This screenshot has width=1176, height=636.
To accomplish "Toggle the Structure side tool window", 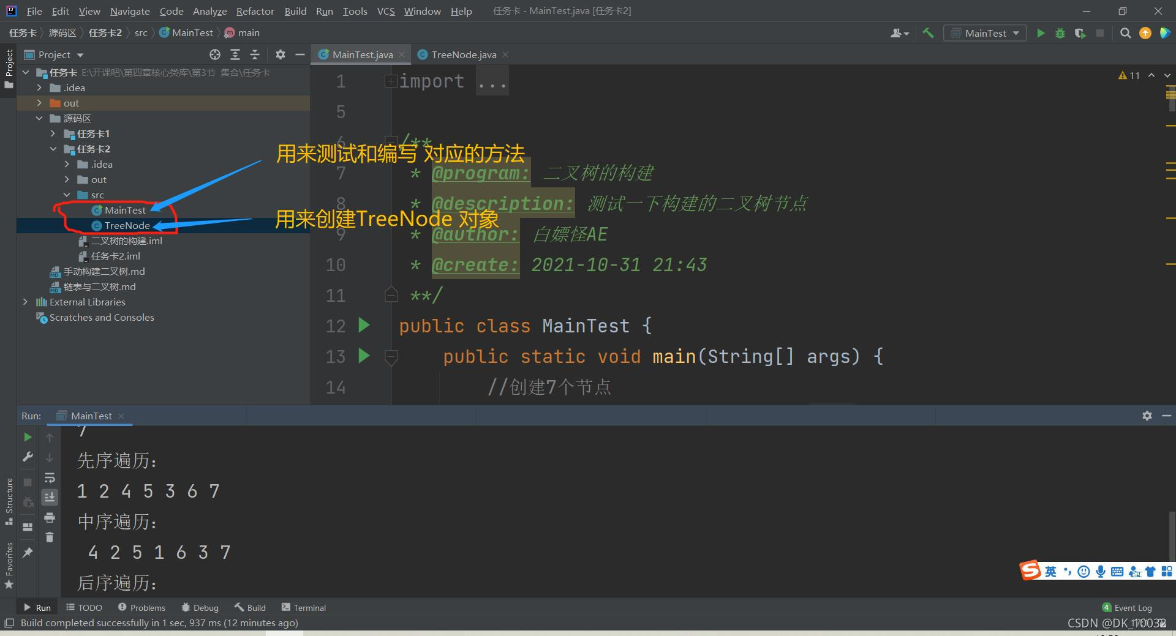I will tap(9, 502).
